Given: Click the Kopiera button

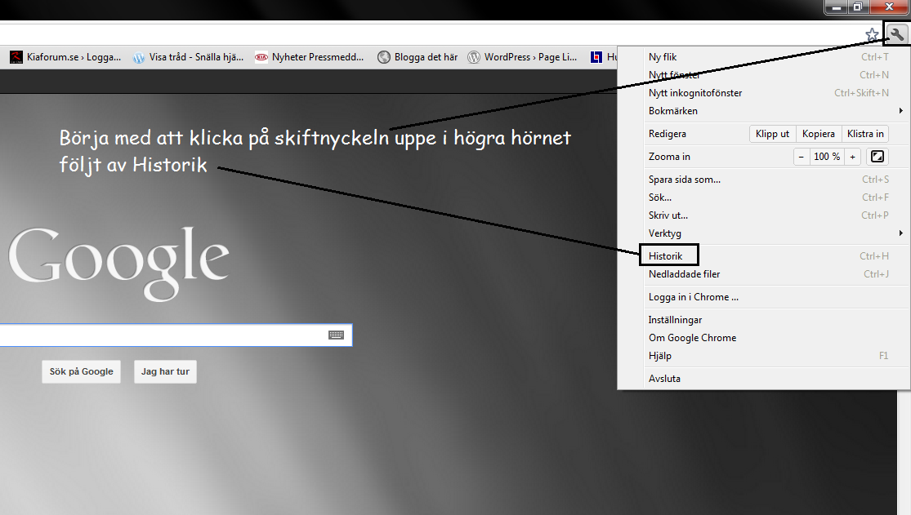Looking at the screenshot, I should (x=818, y=134).
